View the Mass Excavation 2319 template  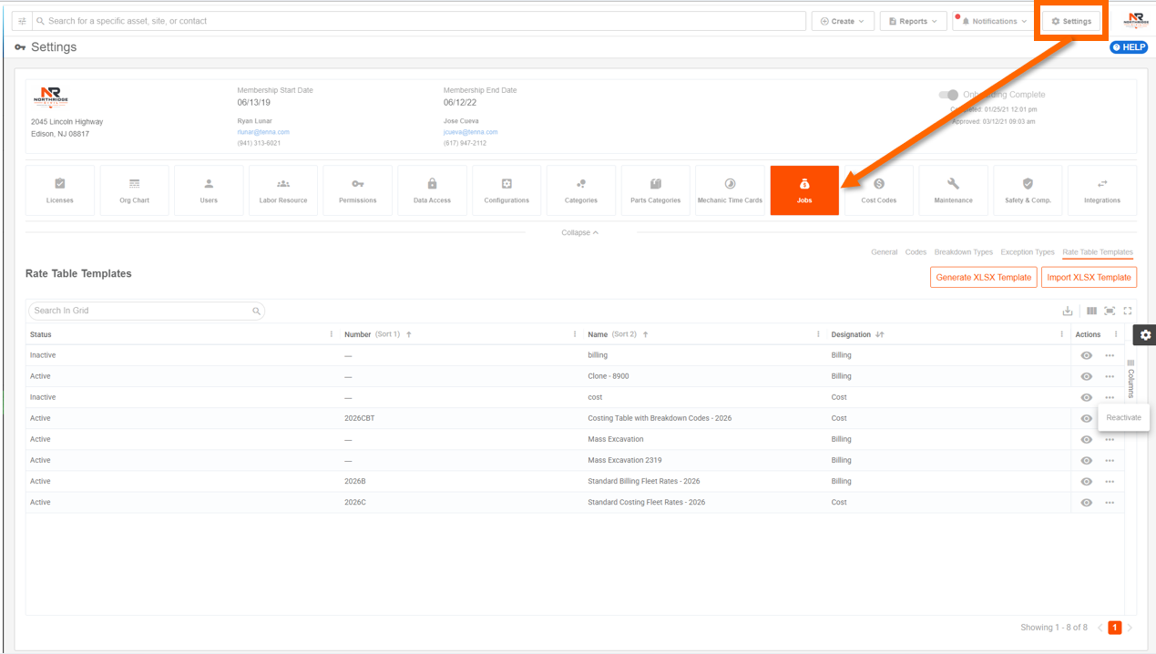[x=1086, y=461]
